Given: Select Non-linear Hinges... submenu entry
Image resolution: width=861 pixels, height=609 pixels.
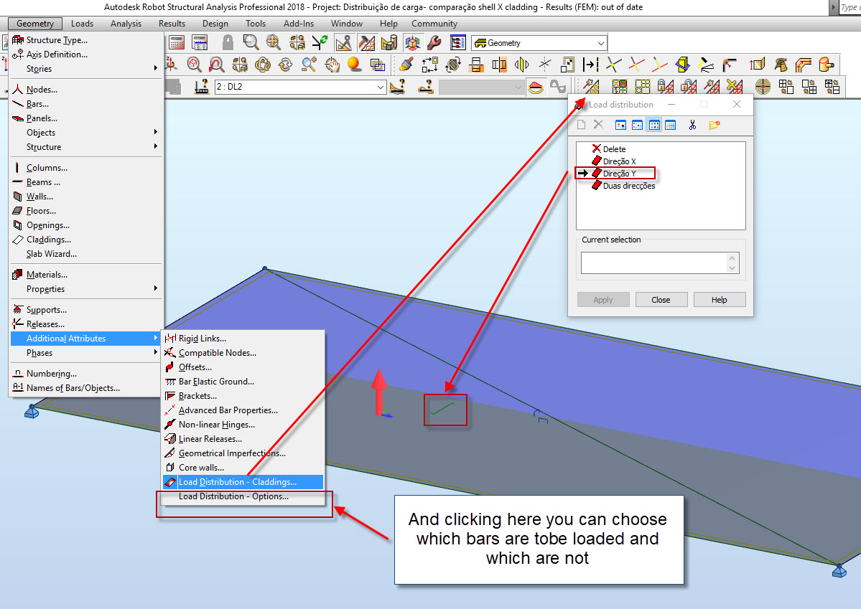Looking at the screenshot, I should [242, 424].
